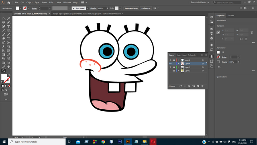Image resolution: width=257 pixels, height=145 pixels.
Task: Open Edit Toolbar three dots
Action: 6,99
